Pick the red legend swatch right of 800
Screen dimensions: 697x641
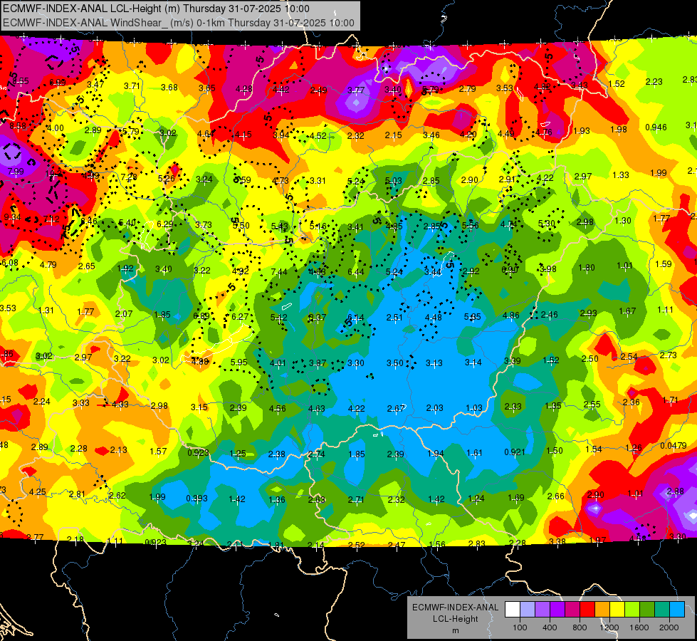point(587,610)
